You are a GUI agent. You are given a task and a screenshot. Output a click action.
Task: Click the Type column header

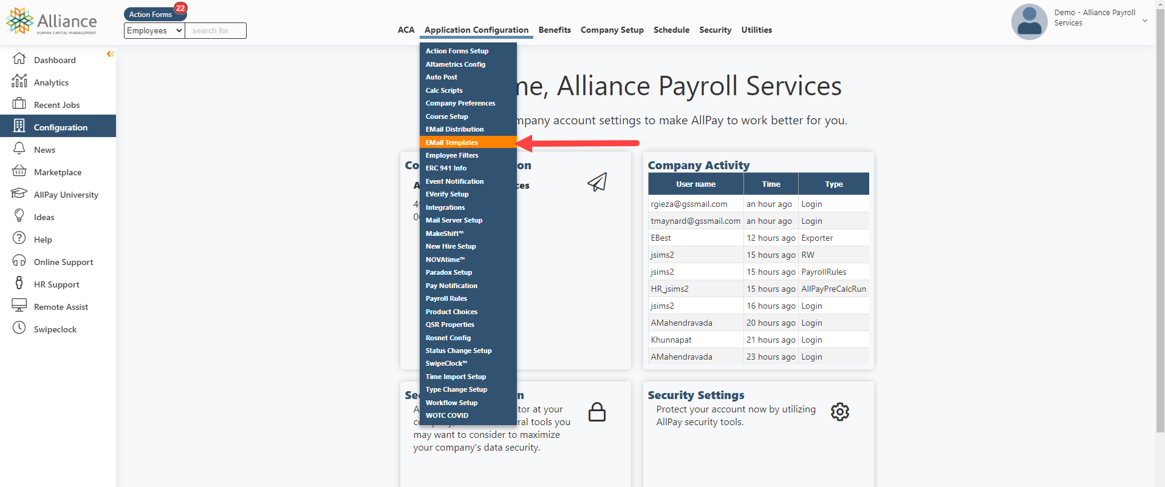[x=834, y=184]
